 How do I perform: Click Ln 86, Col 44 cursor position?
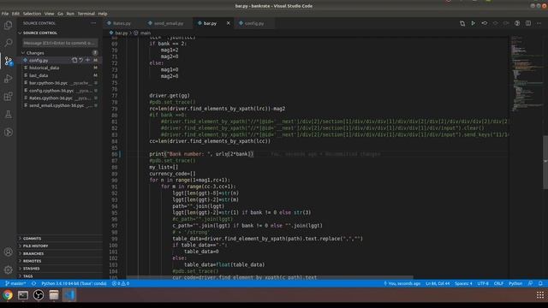point(438,283)
